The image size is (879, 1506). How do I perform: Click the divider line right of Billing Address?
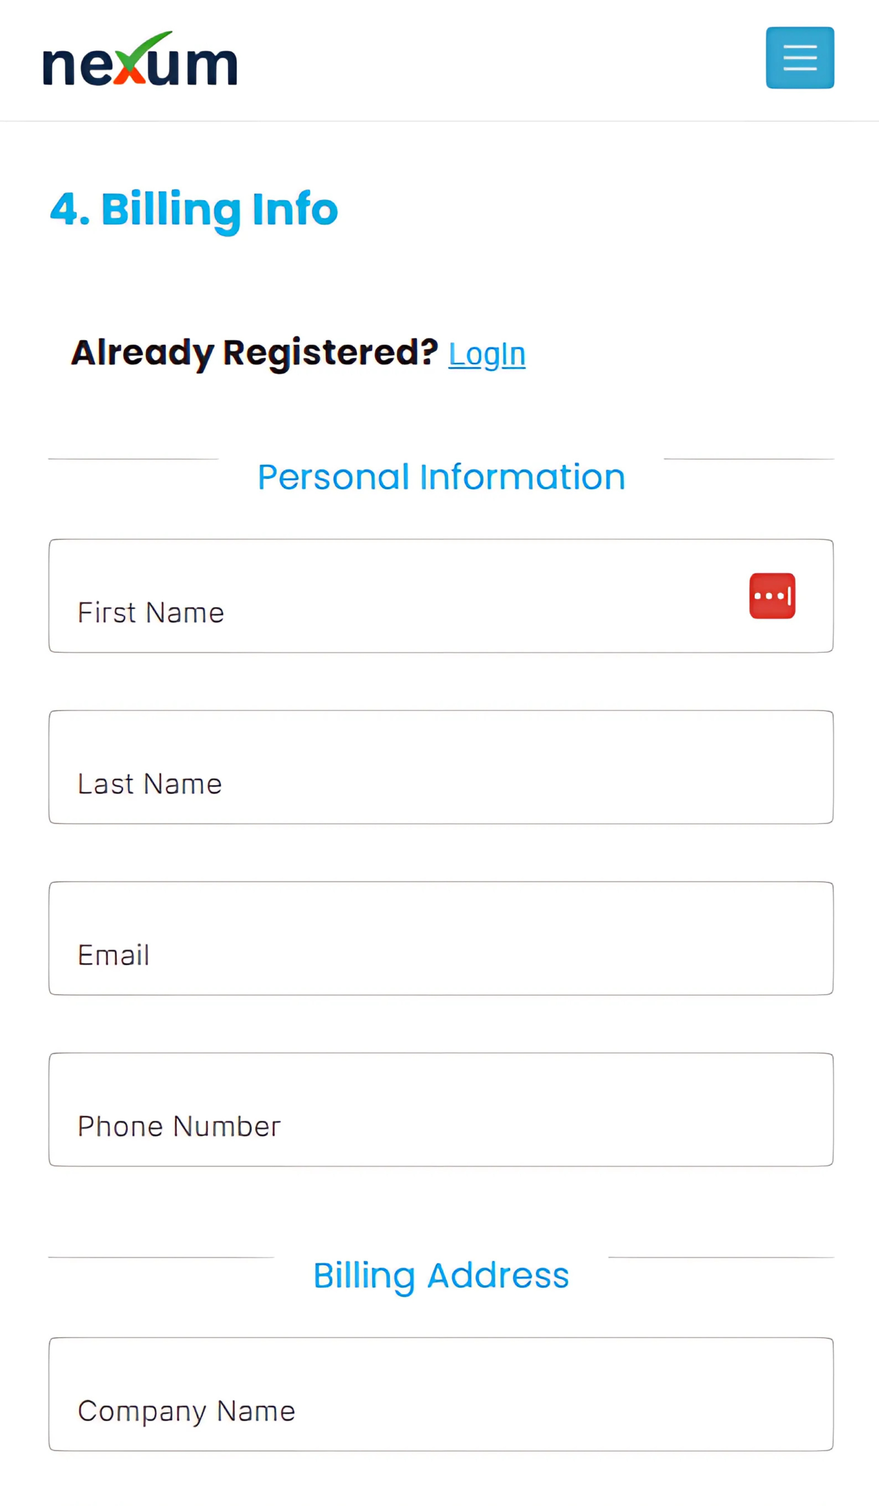coord(721,1257)
